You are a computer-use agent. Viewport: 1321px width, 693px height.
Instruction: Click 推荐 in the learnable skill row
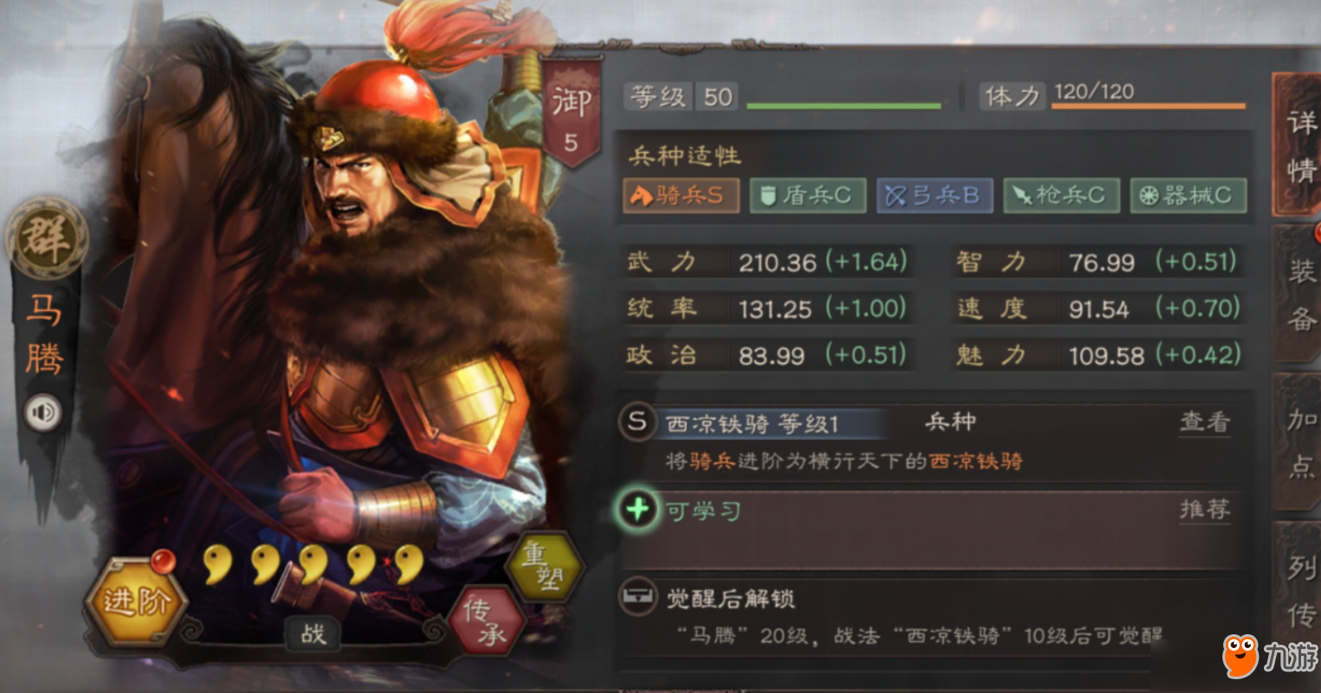coord(1204,510)
